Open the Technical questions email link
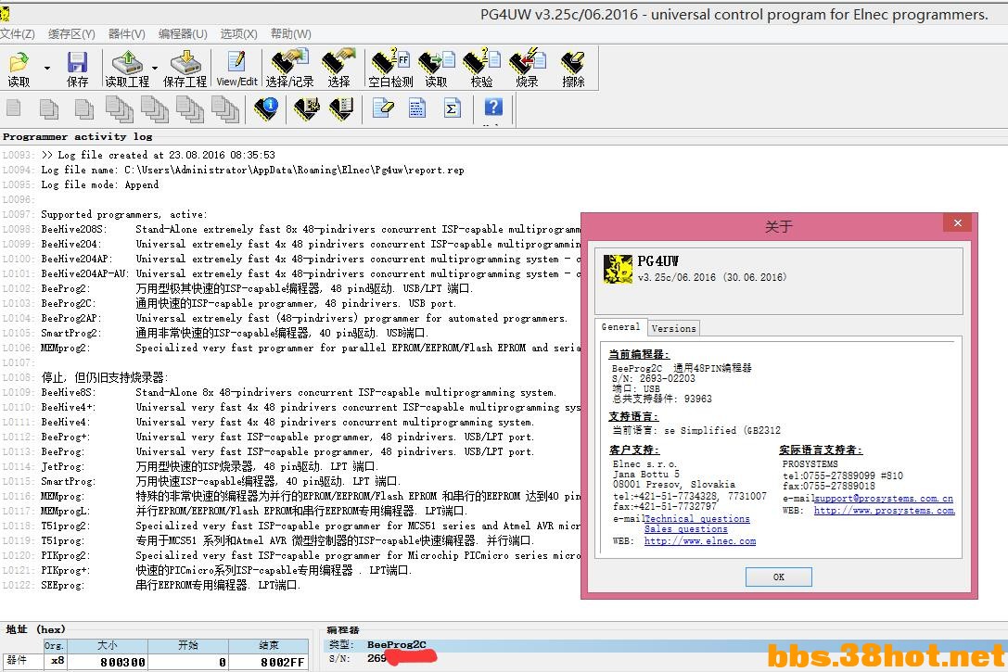The height and width of the screenshot is (672, 1008). click(x=696, y=519)
